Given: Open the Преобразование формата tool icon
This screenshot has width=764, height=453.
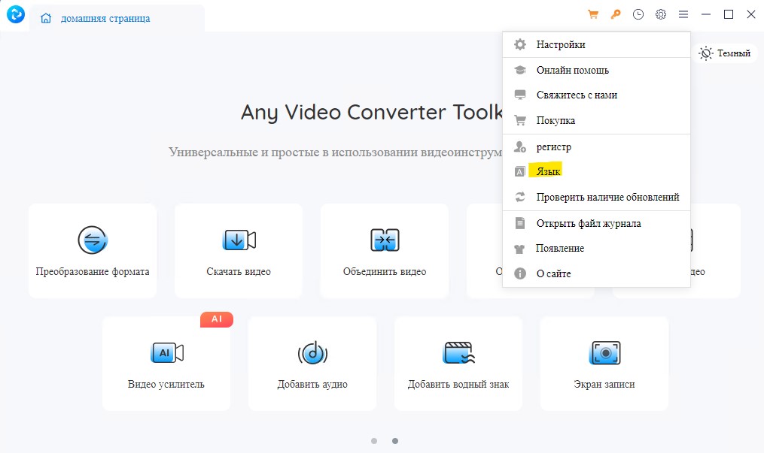Looking at the screenshot, I should coord(93,240).
